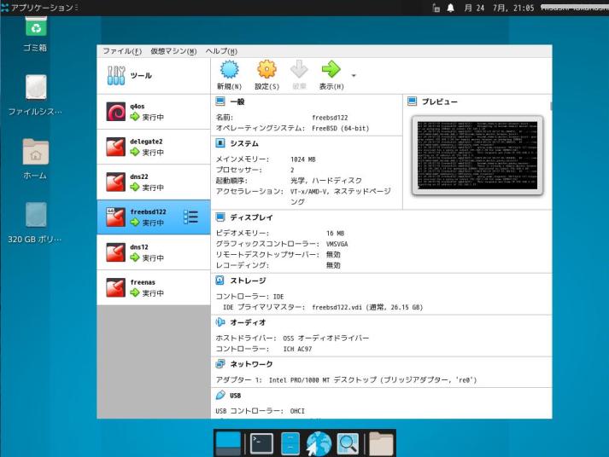Click the delegate2 OS icon
Screen dimensions: 609x457
[x=116, y=147]
